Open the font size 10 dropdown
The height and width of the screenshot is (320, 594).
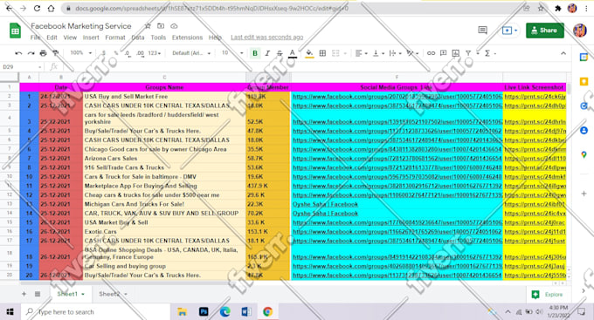point(231,53)
